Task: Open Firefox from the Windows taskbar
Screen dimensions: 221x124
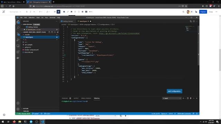Action: (x=14, y=122)
